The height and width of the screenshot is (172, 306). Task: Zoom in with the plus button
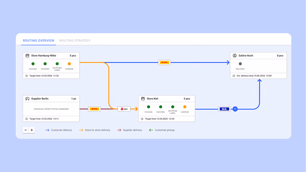[x=32, y=130]
